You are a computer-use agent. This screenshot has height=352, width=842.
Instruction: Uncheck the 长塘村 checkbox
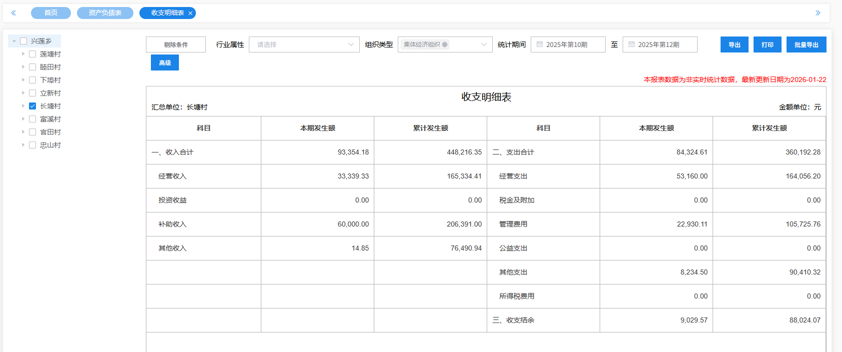tap(32, 106)
